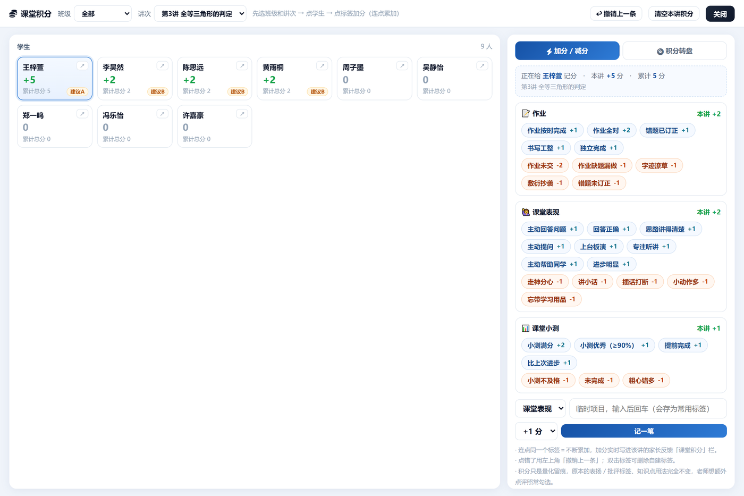This screenshot has height=496, width=744.
Task: Add the 思路讲得清楚 +1 tag
Action: tap(671, 229)
